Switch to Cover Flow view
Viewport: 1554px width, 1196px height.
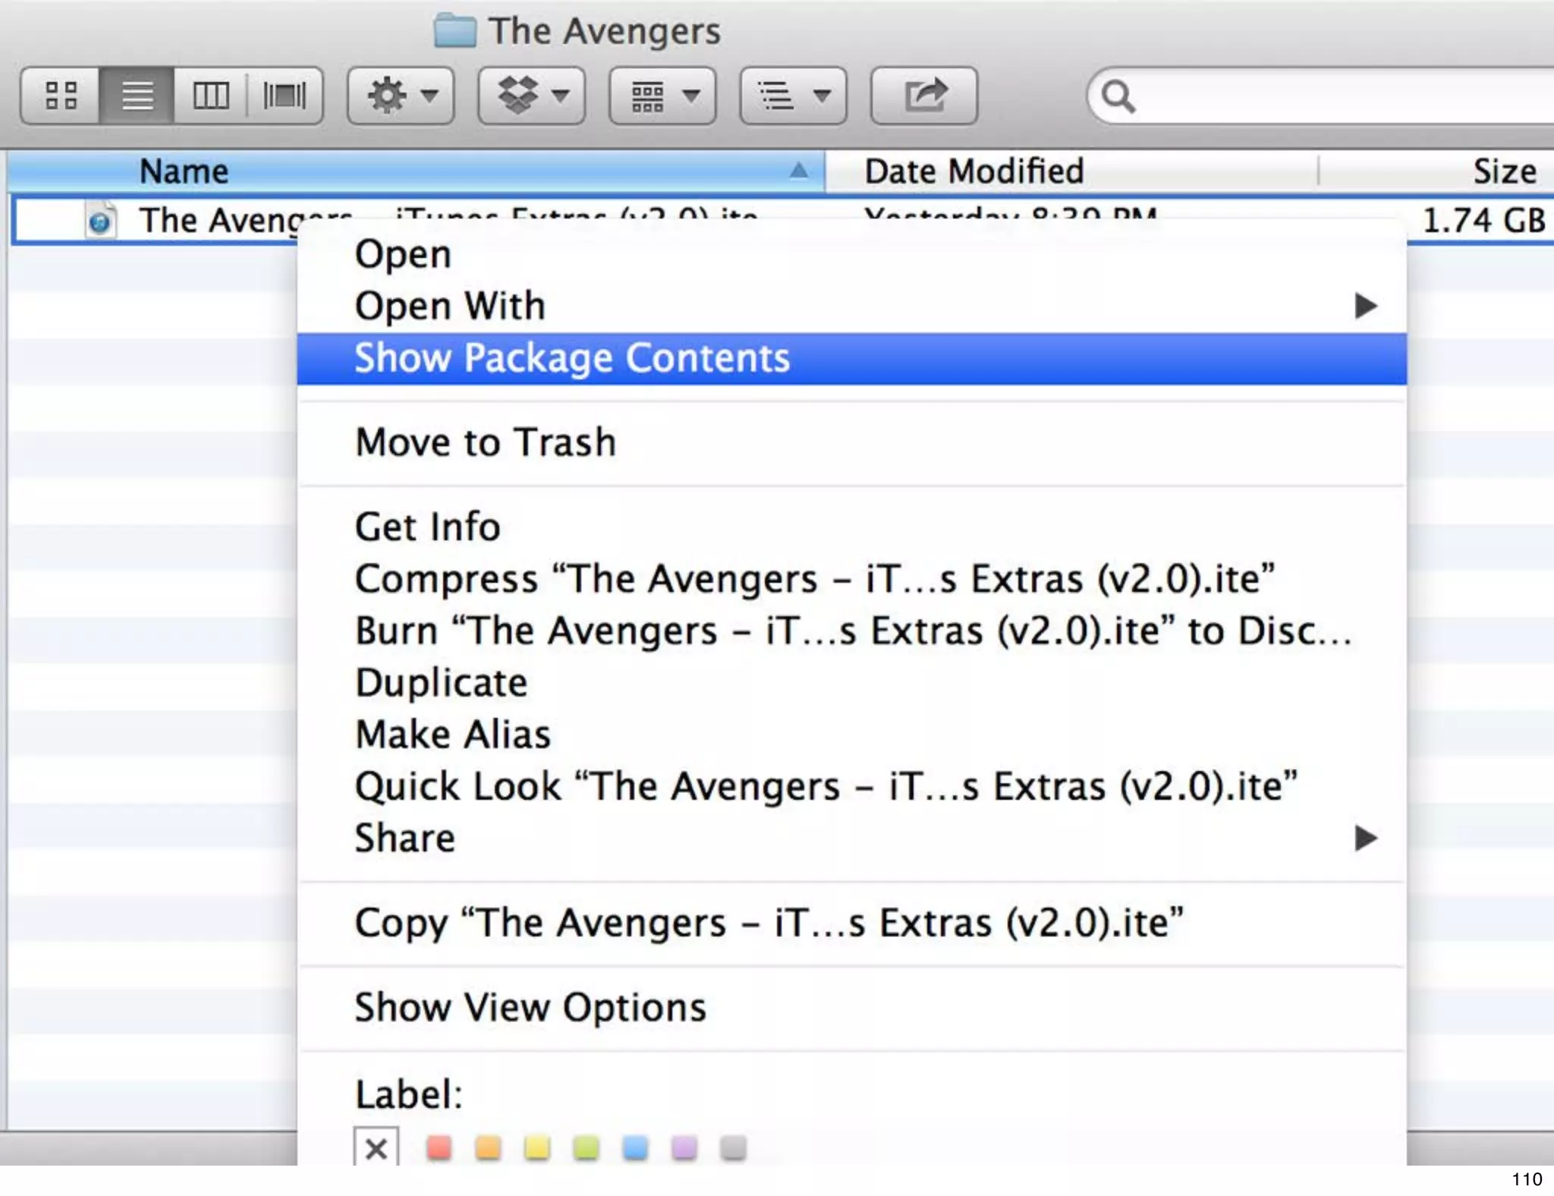tap(285, 96)
